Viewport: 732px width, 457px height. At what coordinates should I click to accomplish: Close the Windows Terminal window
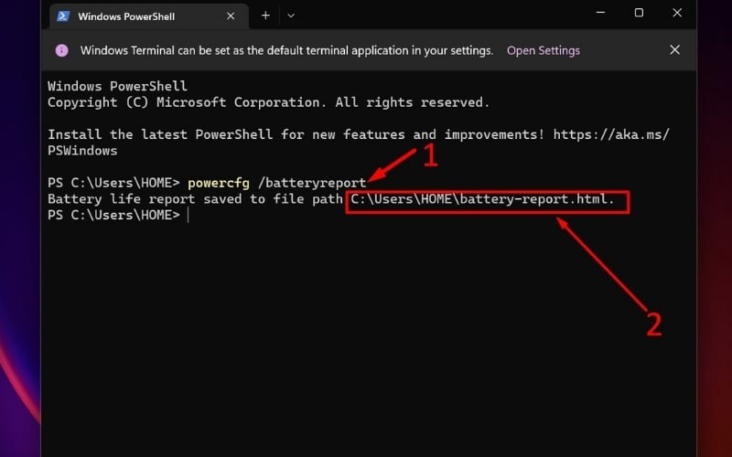point(678,13)
